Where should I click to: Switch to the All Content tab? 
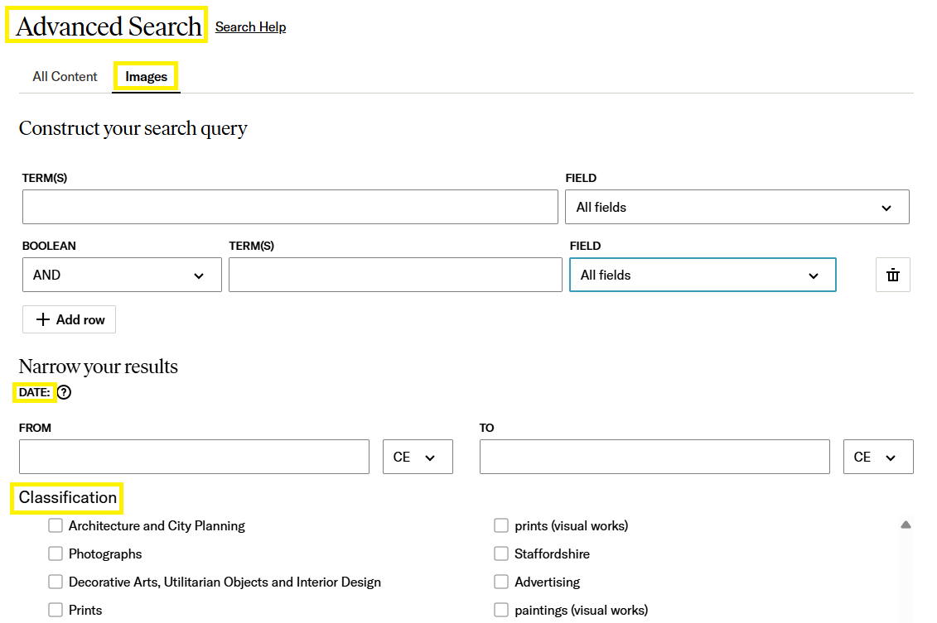65,77
